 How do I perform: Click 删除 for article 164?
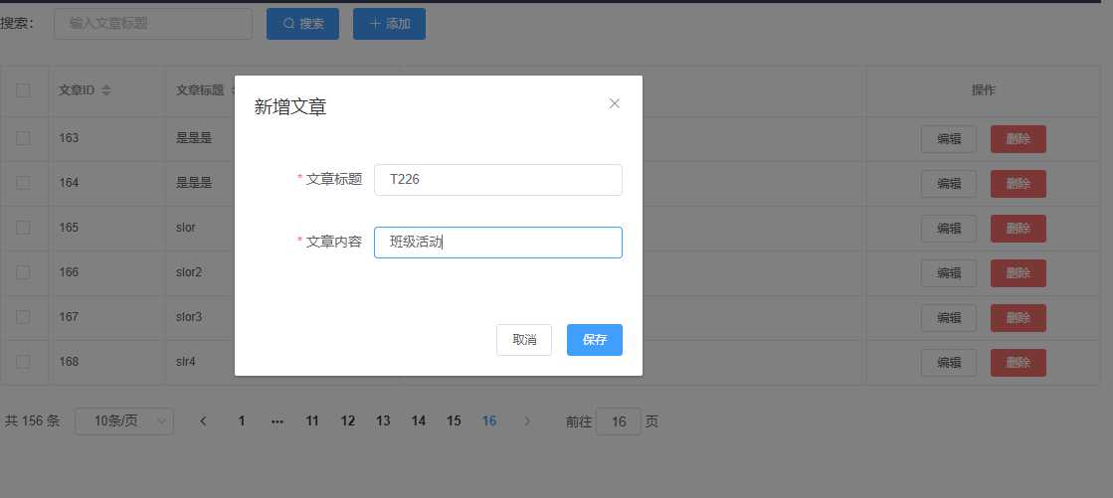(1019, 184)
